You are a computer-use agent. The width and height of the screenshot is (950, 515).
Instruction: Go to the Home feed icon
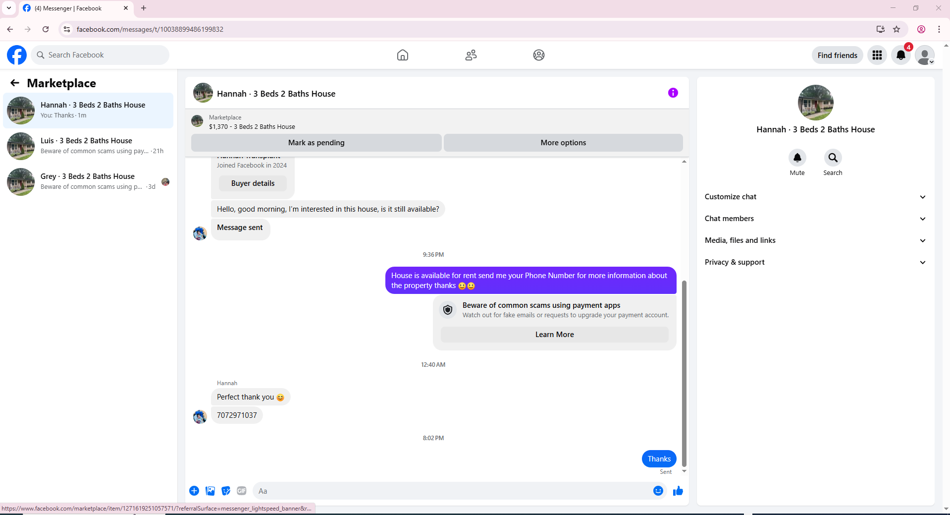(x=403, y=55)
